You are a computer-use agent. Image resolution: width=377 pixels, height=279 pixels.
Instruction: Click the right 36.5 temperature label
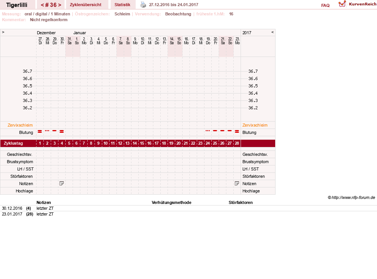tap(253, 86)
